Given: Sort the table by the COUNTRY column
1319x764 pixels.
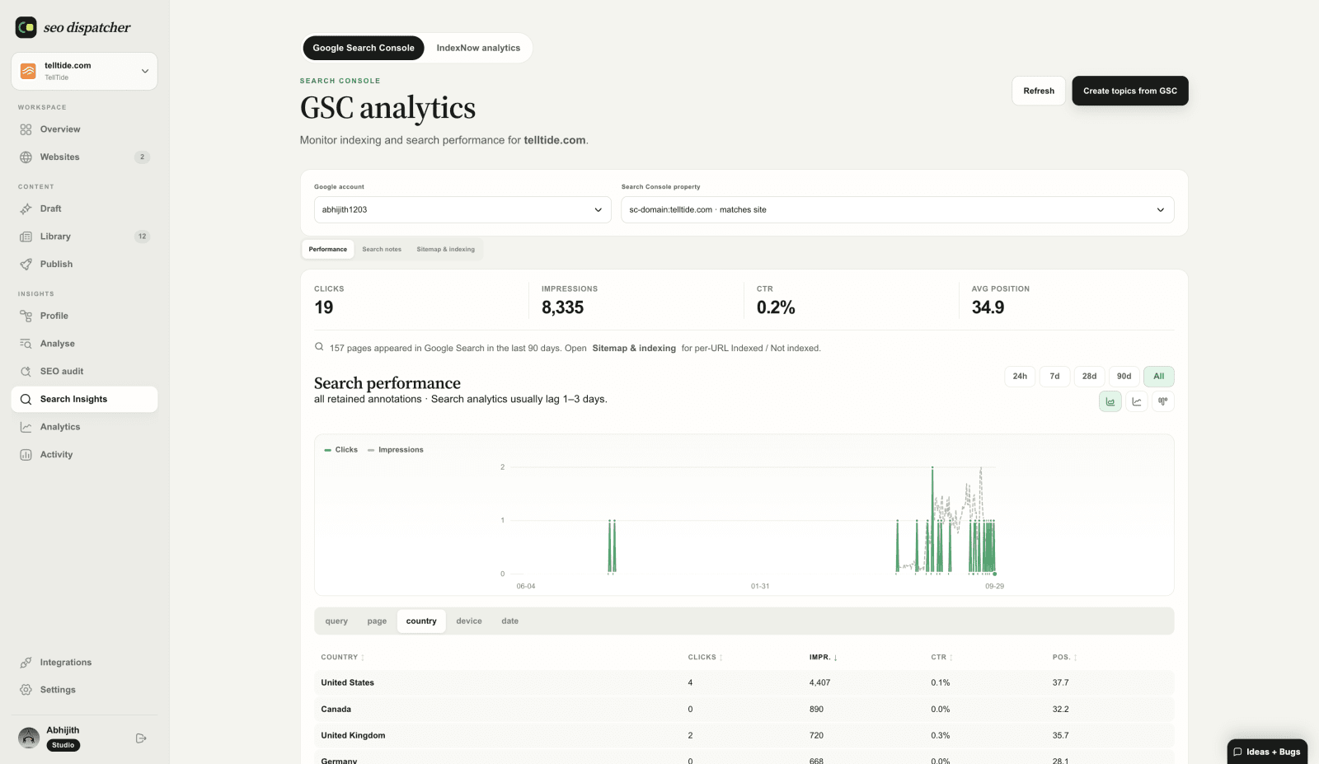Looking at the screenshot, I should click(x=342, y=658).
